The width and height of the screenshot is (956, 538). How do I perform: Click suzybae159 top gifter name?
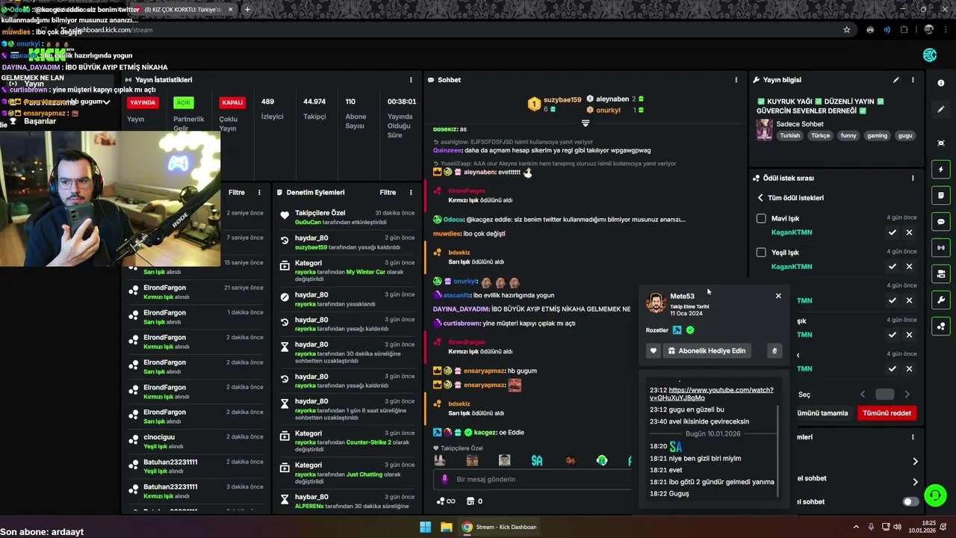(562, 99)
